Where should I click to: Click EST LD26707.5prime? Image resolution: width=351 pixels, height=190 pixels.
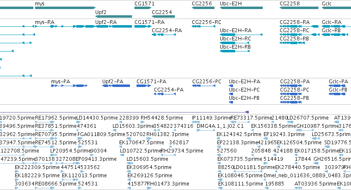[x=308, y=118]
